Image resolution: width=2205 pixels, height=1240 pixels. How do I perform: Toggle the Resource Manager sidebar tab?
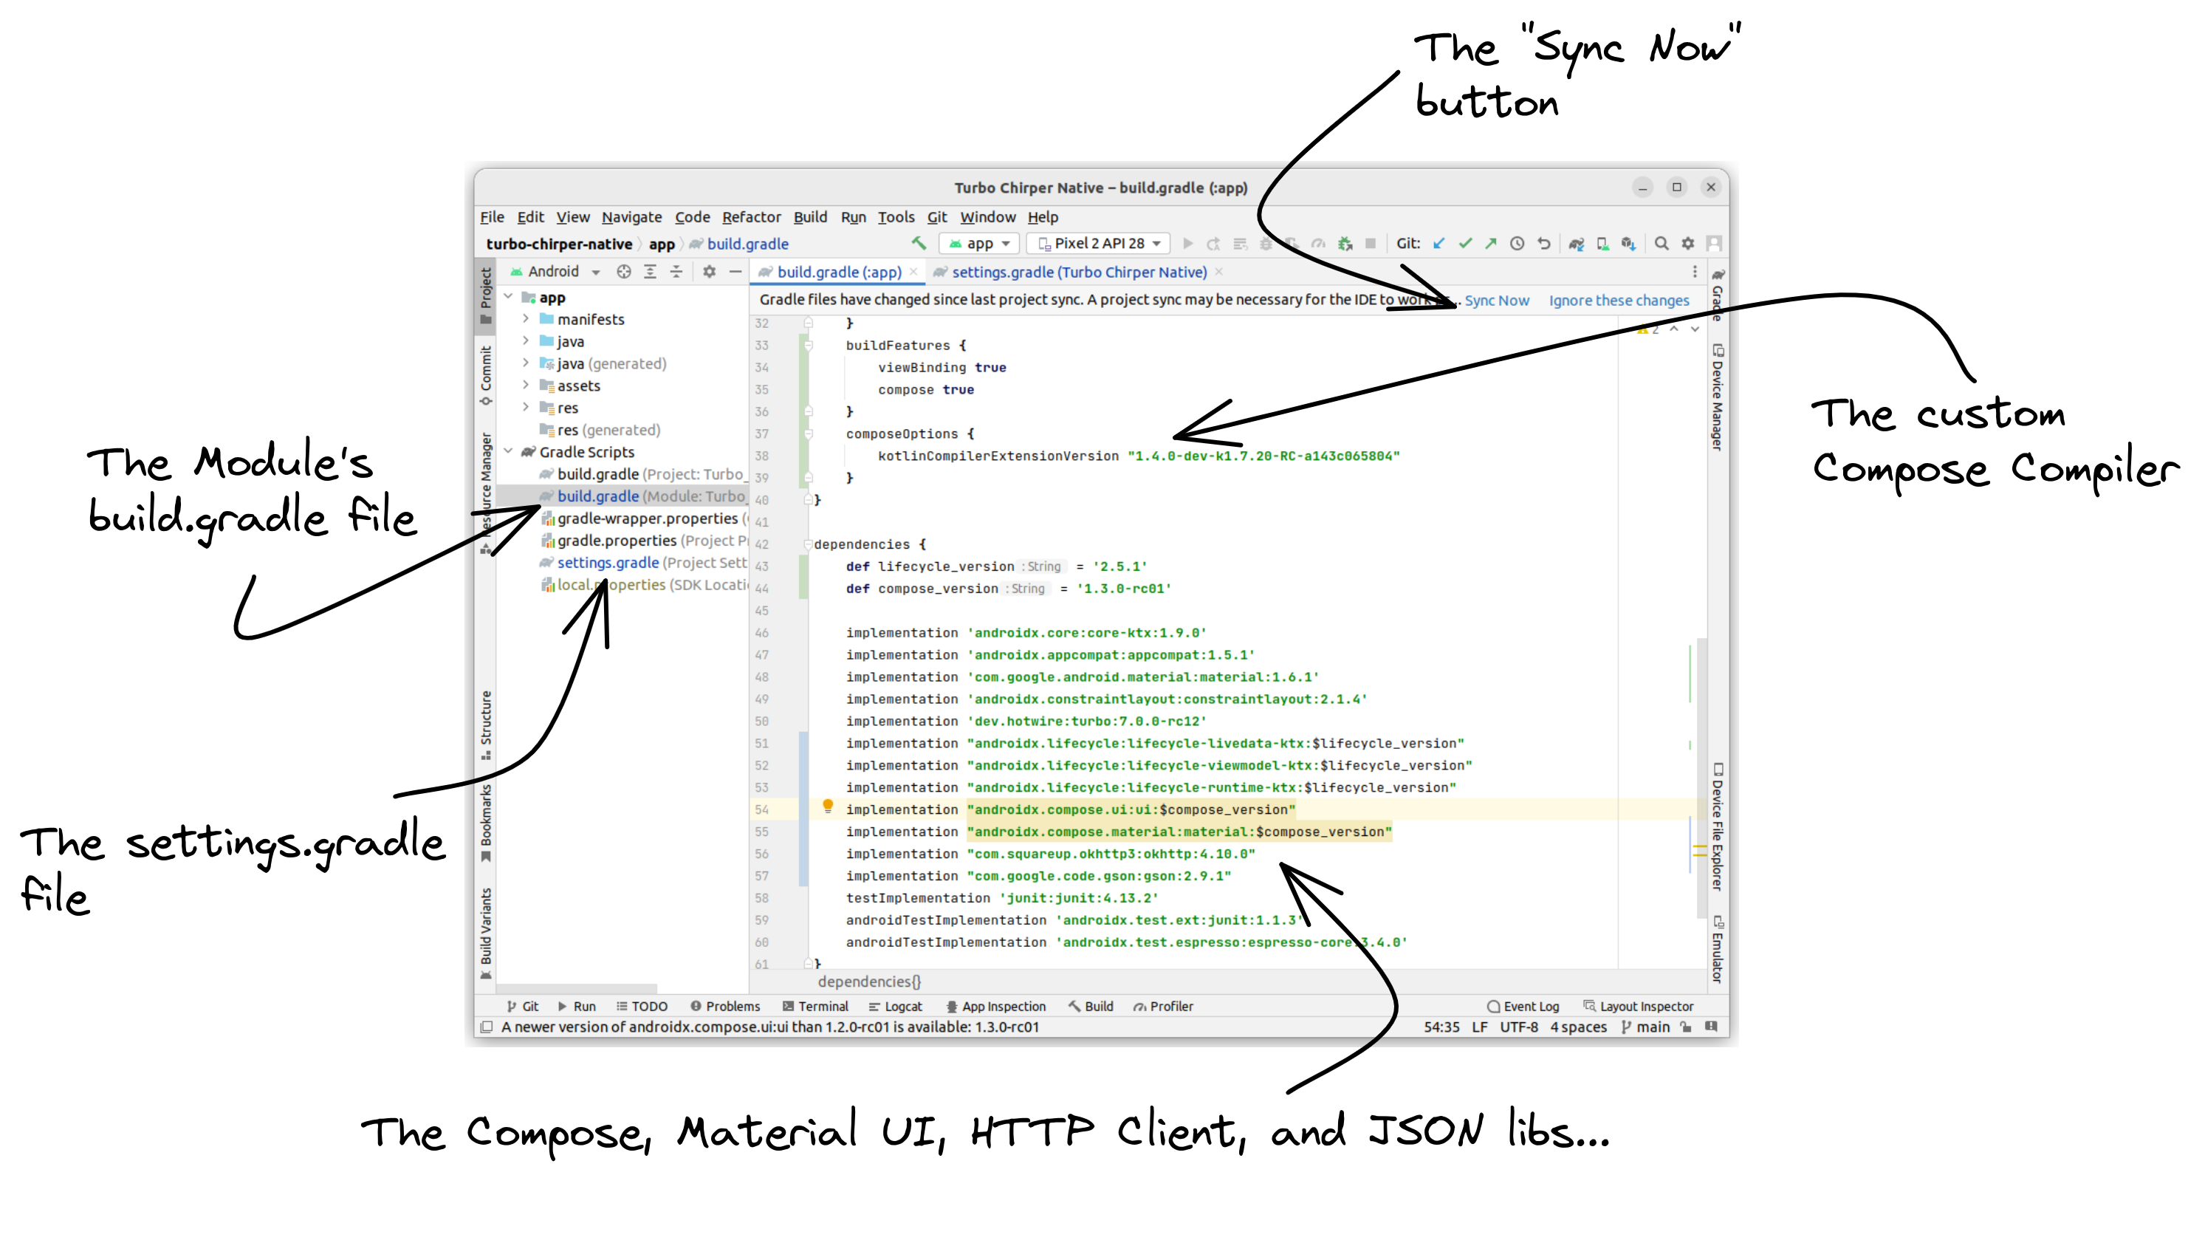(485, 493)
